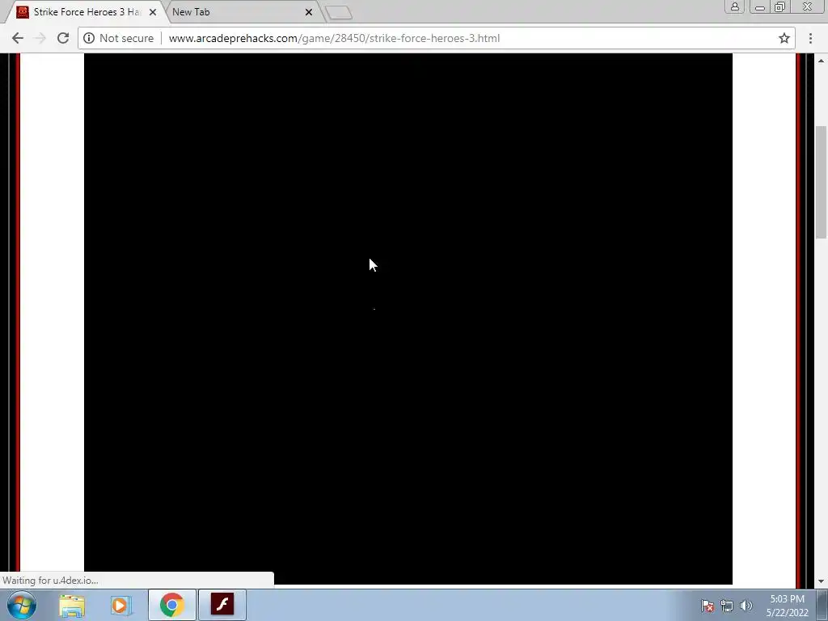Image resolution: width=828 pixels, height=621 pixels.
Task: Open the site information Not secure indicator
Action: (119, 38)
